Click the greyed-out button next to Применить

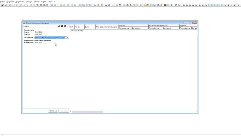point(64,111)
